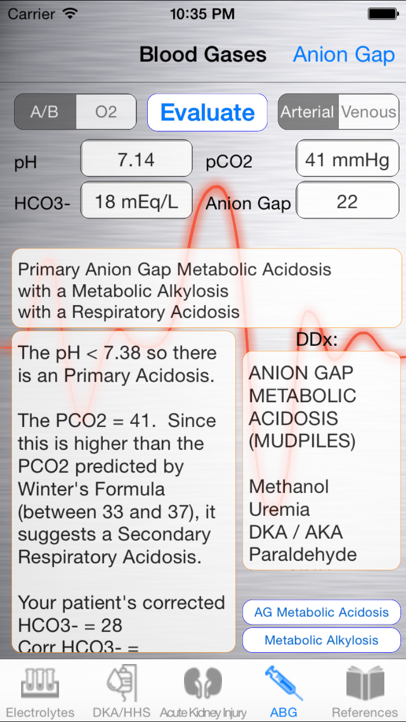Image resolution: width=406 pixels, height=722 pixels.
Task: Open the References book tab
Action: [x=365, y=691]
